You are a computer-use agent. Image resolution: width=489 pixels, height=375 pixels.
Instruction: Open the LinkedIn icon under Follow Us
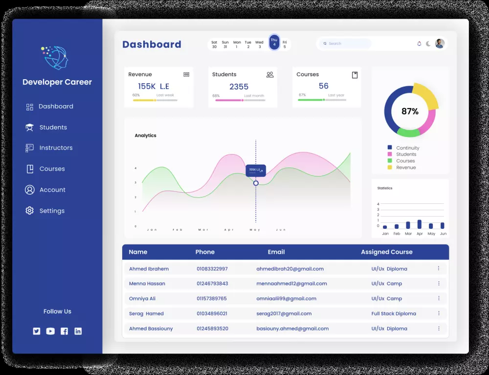point(78,331)
